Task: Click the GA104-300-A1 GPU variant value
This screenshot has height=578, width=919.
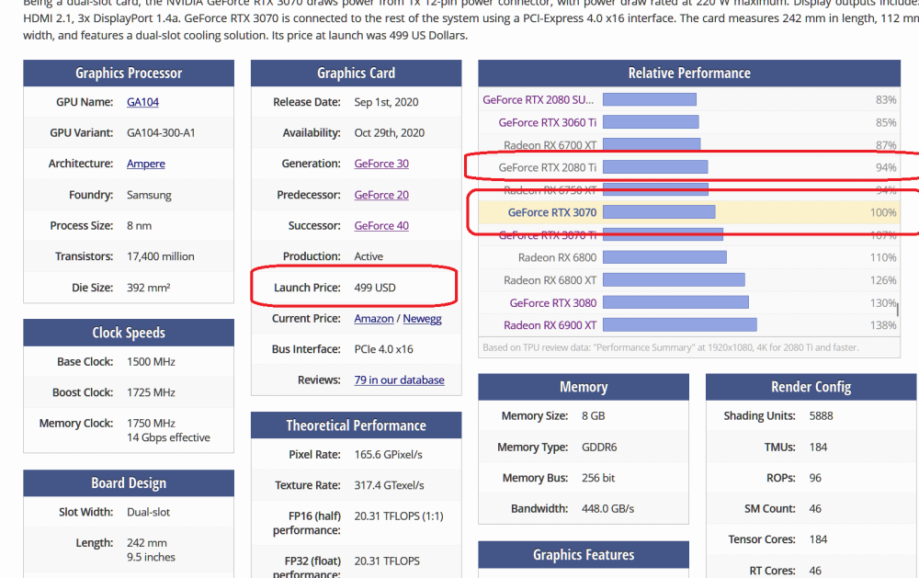Action: coord(161,133)
